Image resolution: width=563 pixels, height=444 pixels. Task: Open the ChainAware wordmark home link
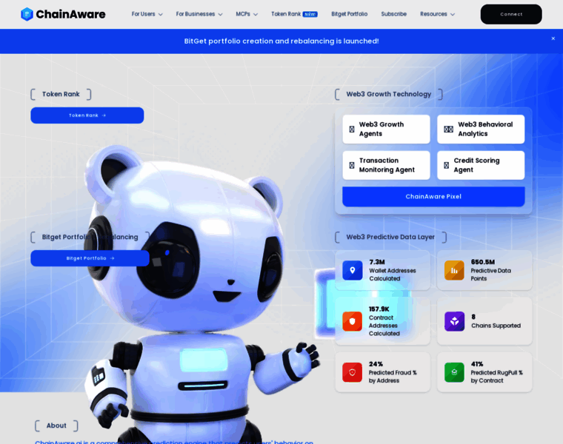point(70,14)
